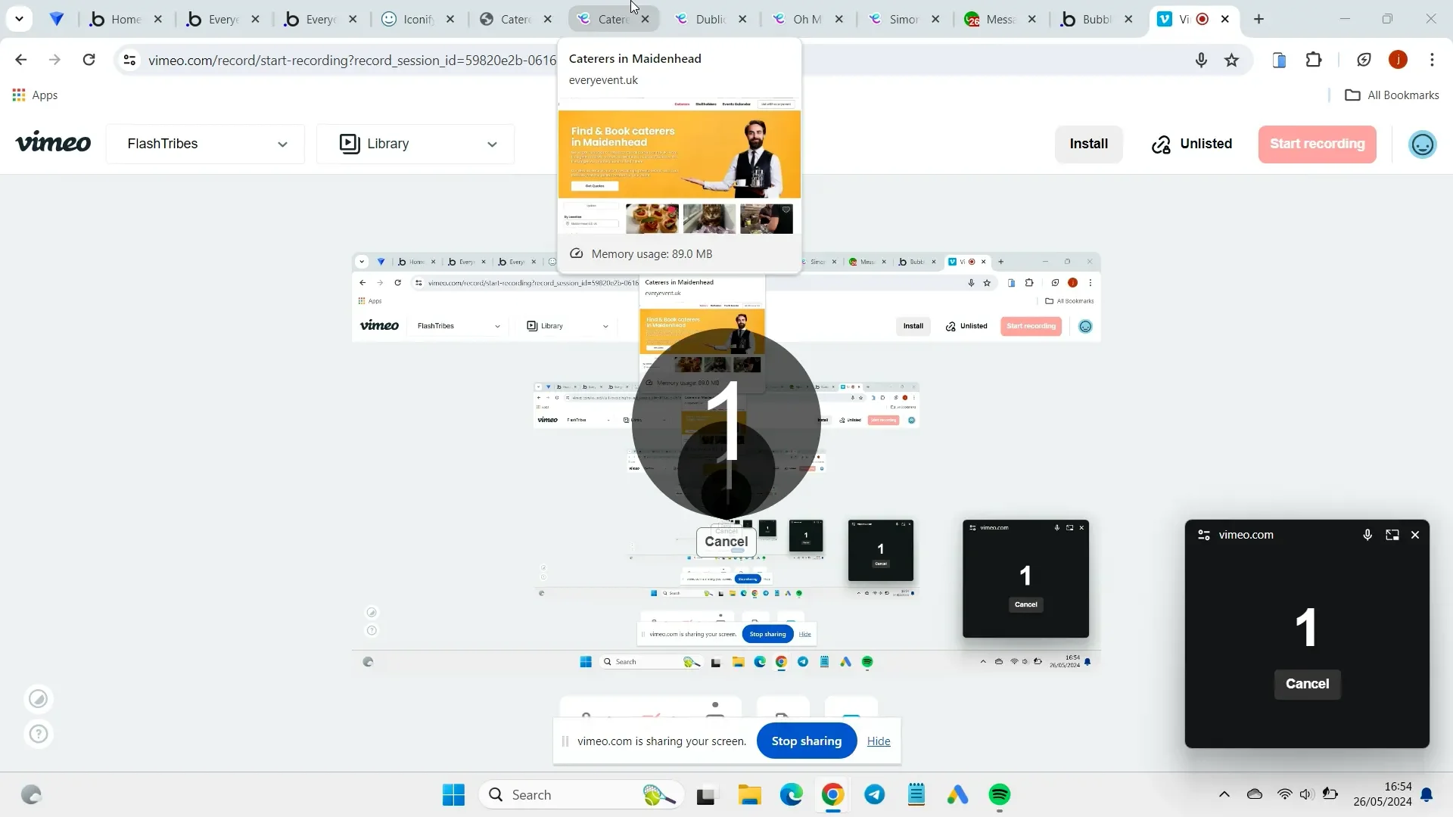Go forward in browser history
This screenshot has width=1453, height=817.
(54, 60)
